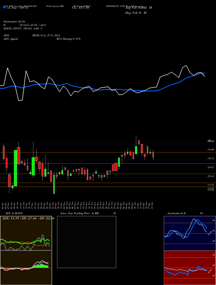216x285 pixels.
Task: Click the 'MACD: 139.07, 135.01, 4.06 C' line
Action: point(23,28)
